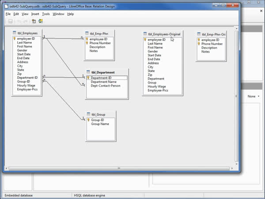Viewport: 265px width, 199px height.
Task: Select Hourly Wage field in tbl_Employees
Action: [26, 85]
